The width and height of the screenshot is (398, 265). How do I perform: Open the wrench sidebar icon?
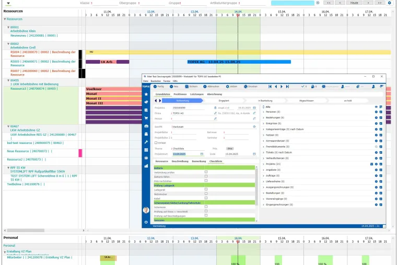(x=146, y=142)
